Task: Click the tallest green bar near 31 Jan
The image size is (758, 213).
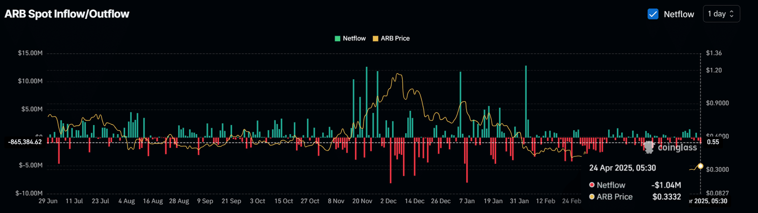Action: [x=526, y=102]
